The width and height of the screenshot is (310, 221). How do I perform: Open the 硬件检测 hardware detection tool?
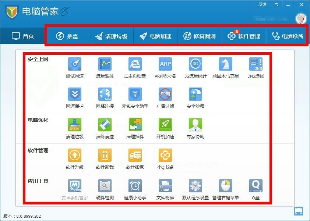point(105,187)
